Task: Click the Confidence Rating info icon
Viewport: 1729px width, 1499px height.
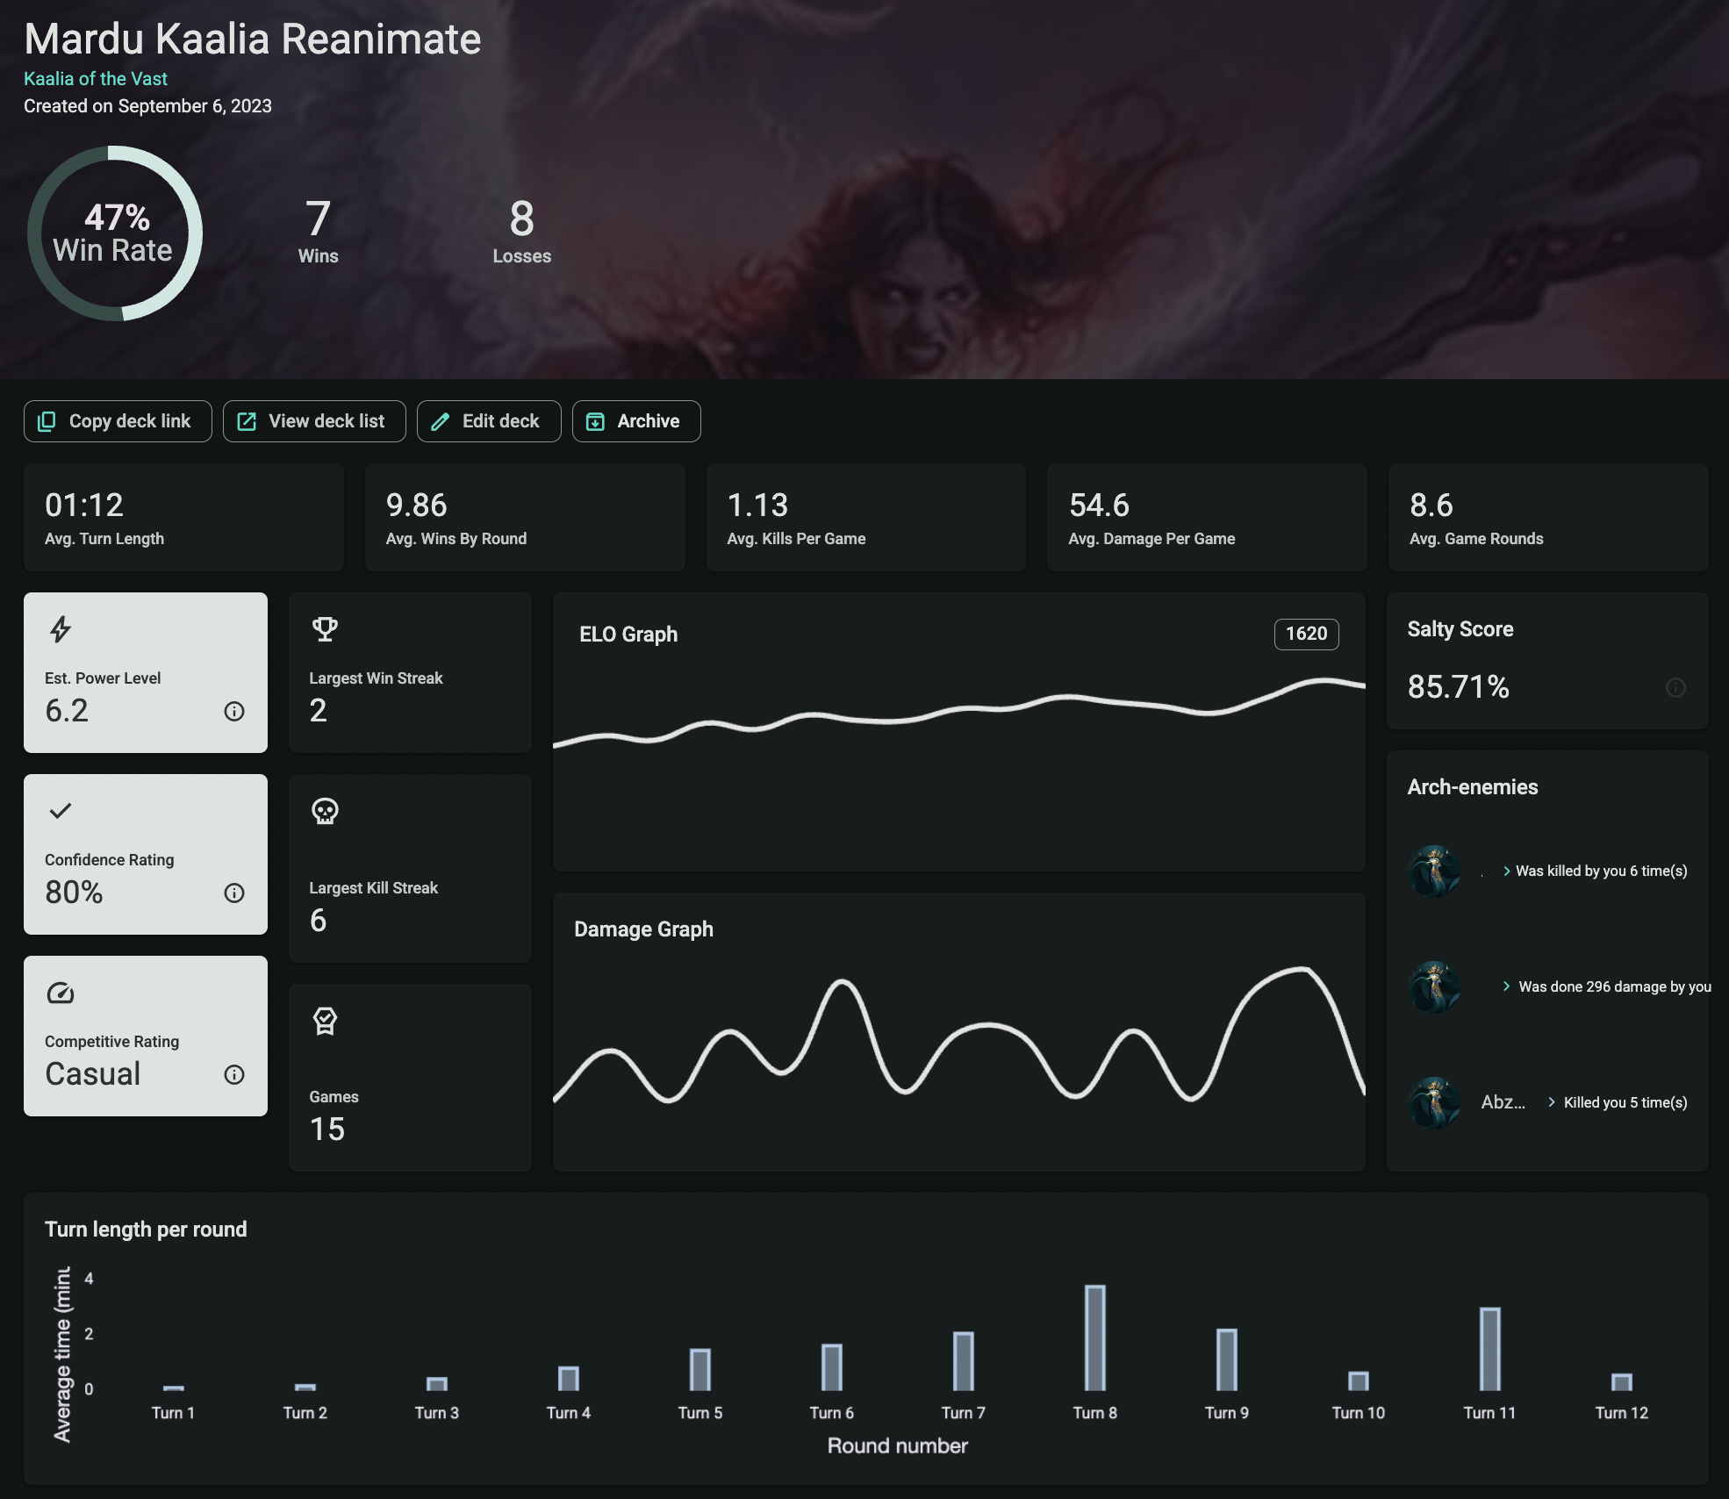Action: (x=233, y=893)
